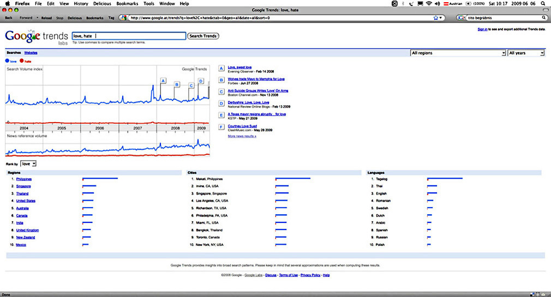Click news list icon C

pos(221,92)
